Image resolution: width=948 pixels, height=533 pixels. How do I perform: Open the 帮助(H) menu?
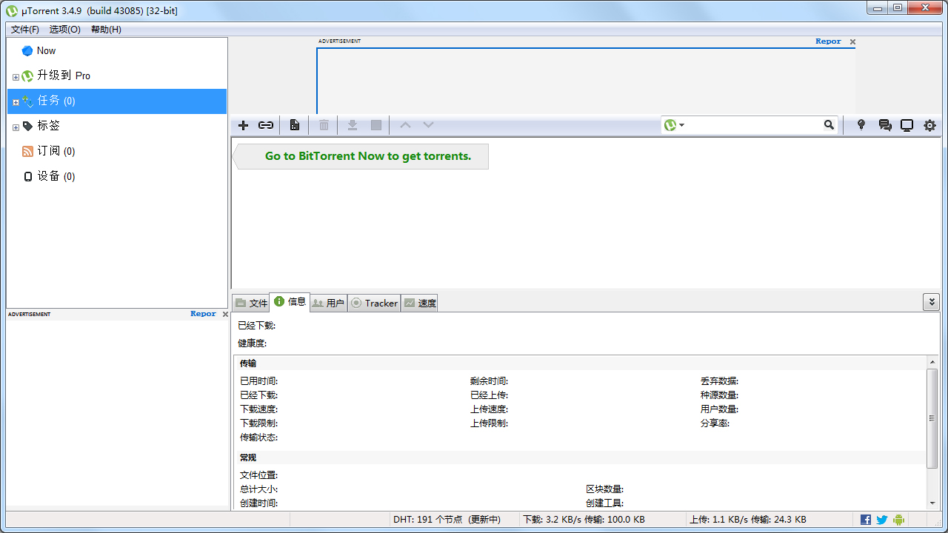pyautogui.click(x=106, y=30)
